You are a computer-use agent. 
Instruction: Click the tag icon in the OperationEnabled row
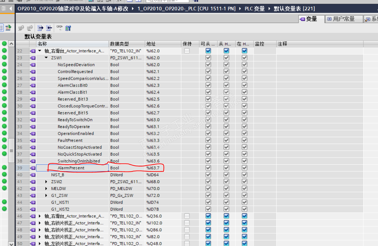33,134
